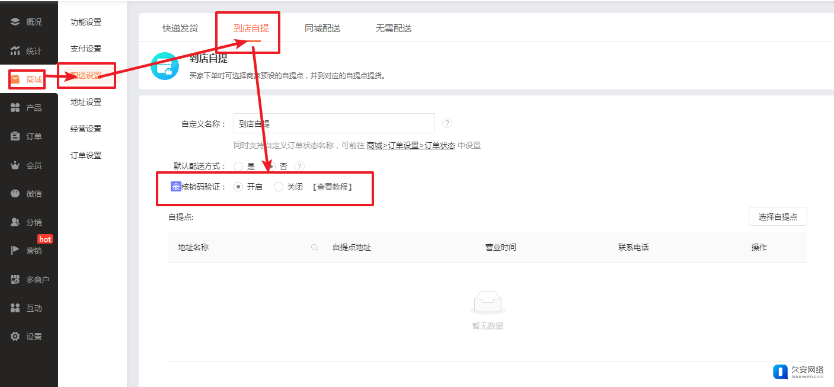
Task: Open 统计 statistics chart icon
Action: pos(15,51)
